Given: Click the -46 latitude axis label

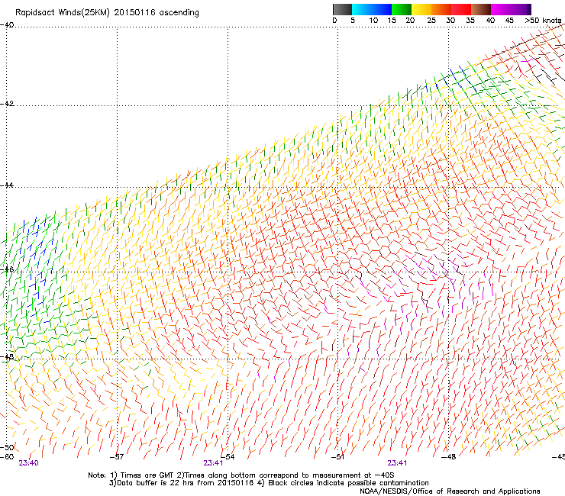Looking at the screenshot, I should [x=7, y=269].
